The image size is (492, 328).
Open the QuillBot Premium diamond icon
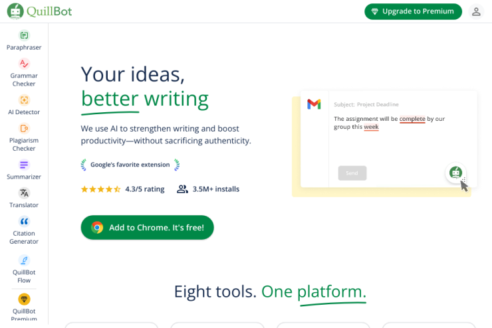click(x=24, y=299)
